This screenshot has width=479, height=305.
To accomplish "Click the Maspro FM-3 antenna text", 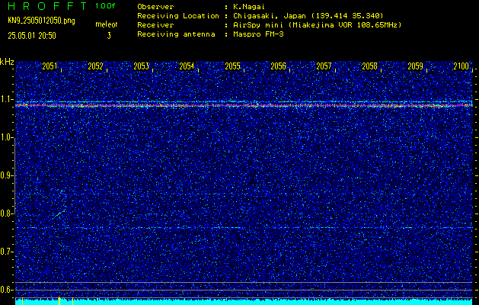I will click(x=258, y=34).
